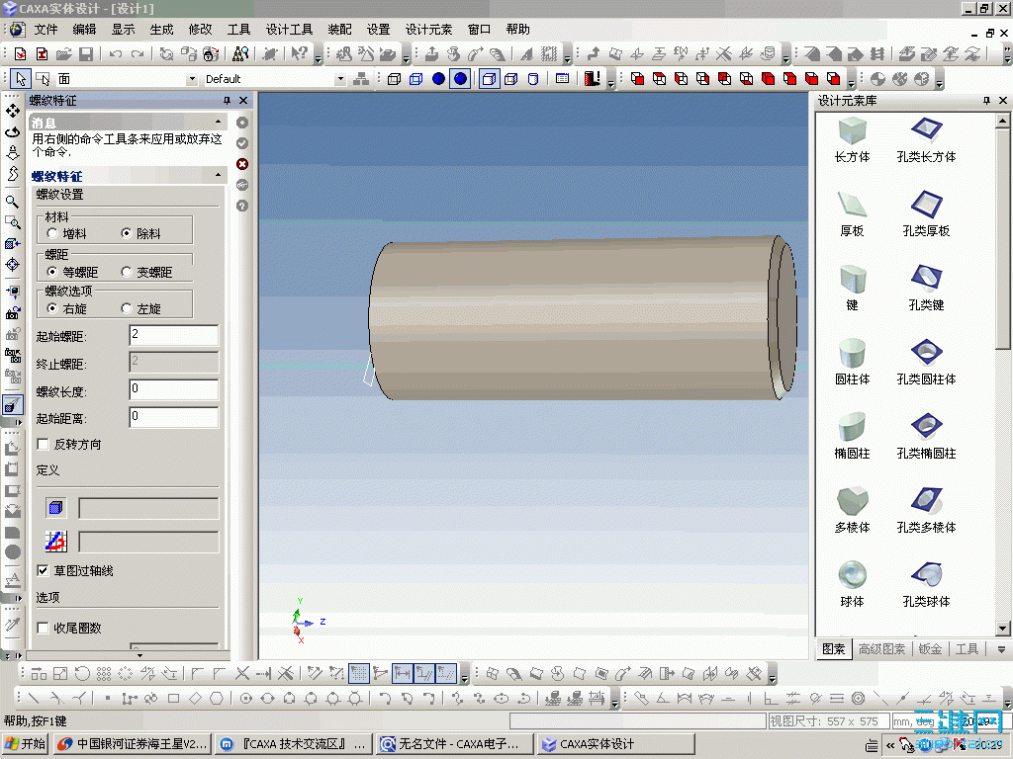1013x759 pixels.
Task: Select the 除料 material radio button
Action: point(127,233)
